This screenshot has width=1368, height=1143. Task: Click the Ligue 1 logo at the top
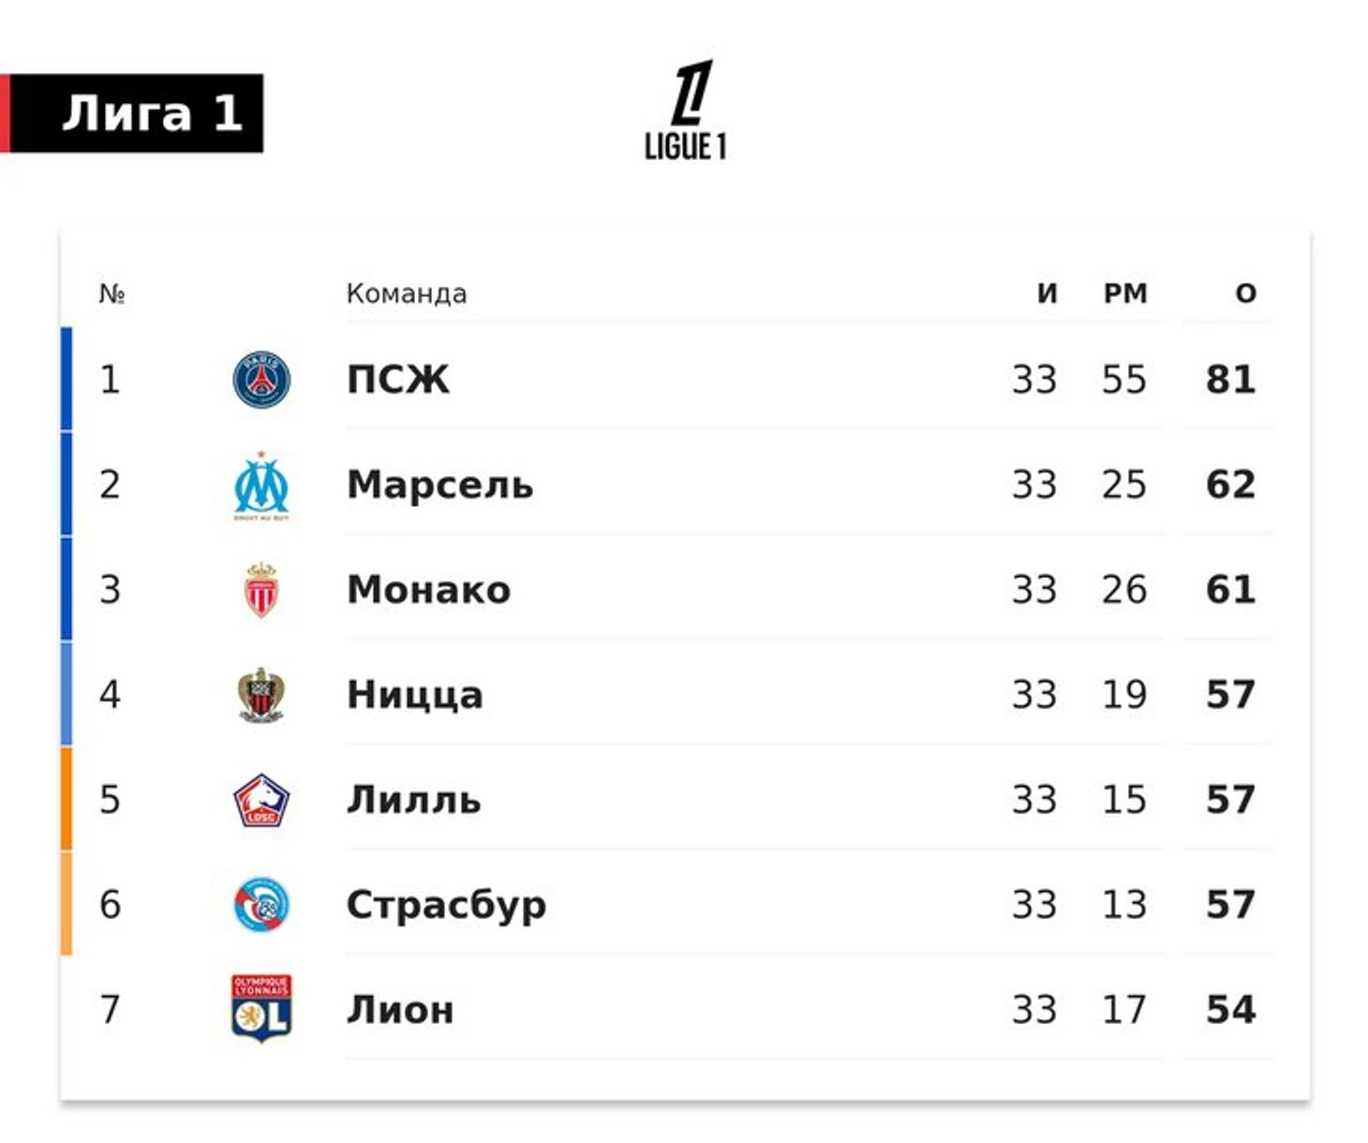click(686, 111)
